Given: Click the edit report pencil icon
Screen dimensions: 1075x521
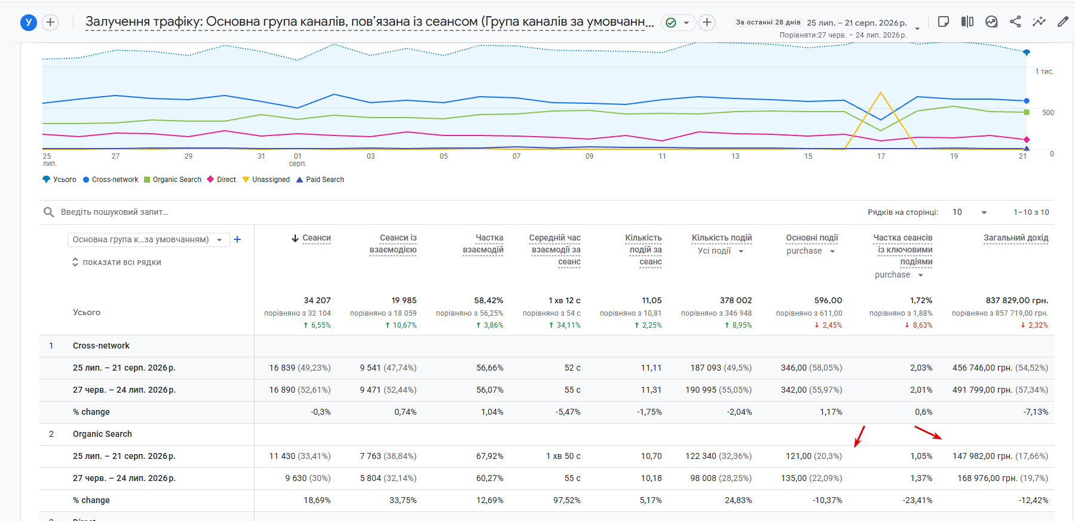Looking at the screenshot, I should [x=1062, y=21].
